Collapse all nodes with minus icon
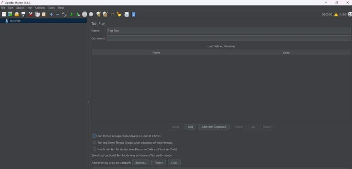Viewport: 352px width, 169px height. 58,14
